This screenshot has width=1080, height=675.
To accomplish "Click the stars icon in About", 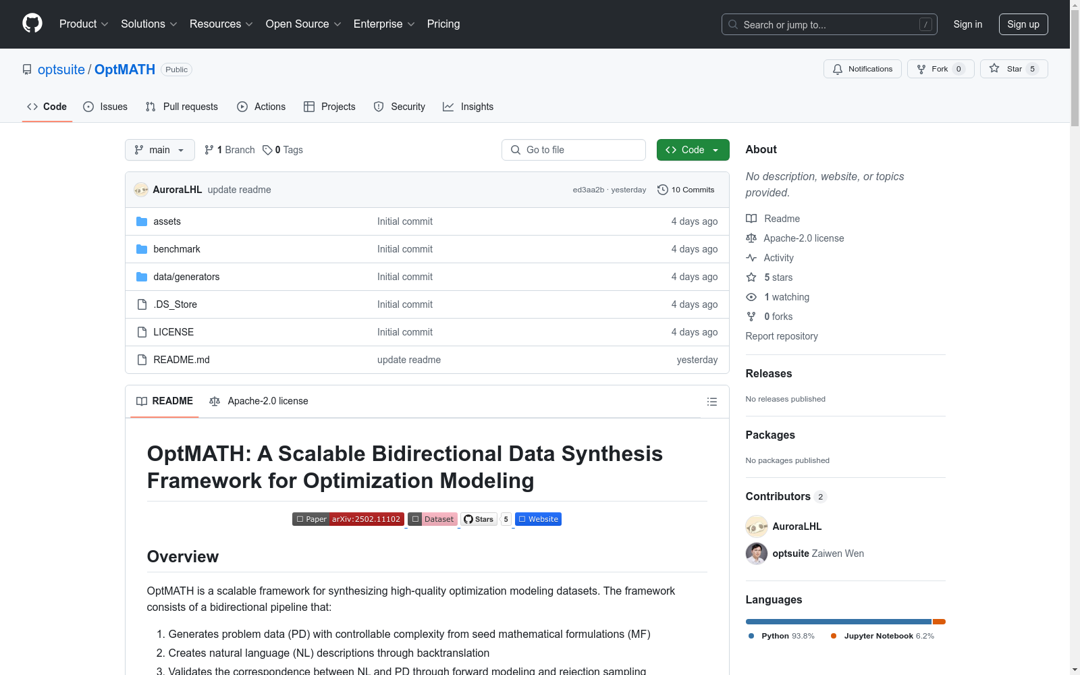I will point(751,277).
